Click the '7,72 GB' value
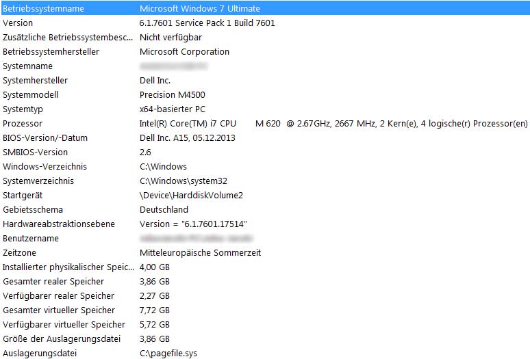The width and height of the screenshot is (530, 359). (155, 310)
